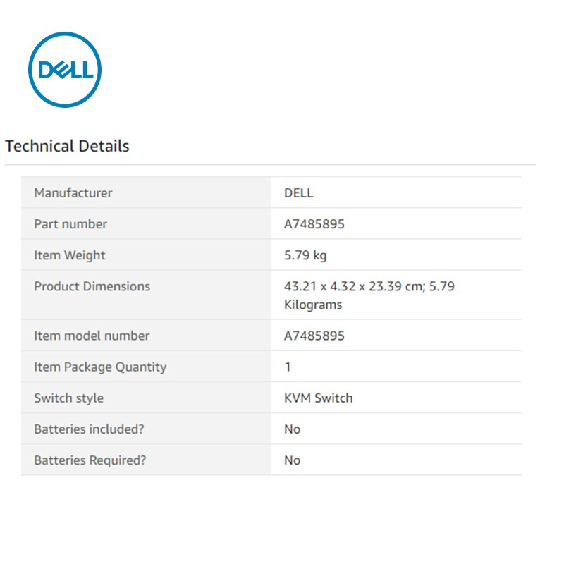Screen dimensions: 564x564
Task: Select the Manufacturer label cell
Action: pos(73,192)
